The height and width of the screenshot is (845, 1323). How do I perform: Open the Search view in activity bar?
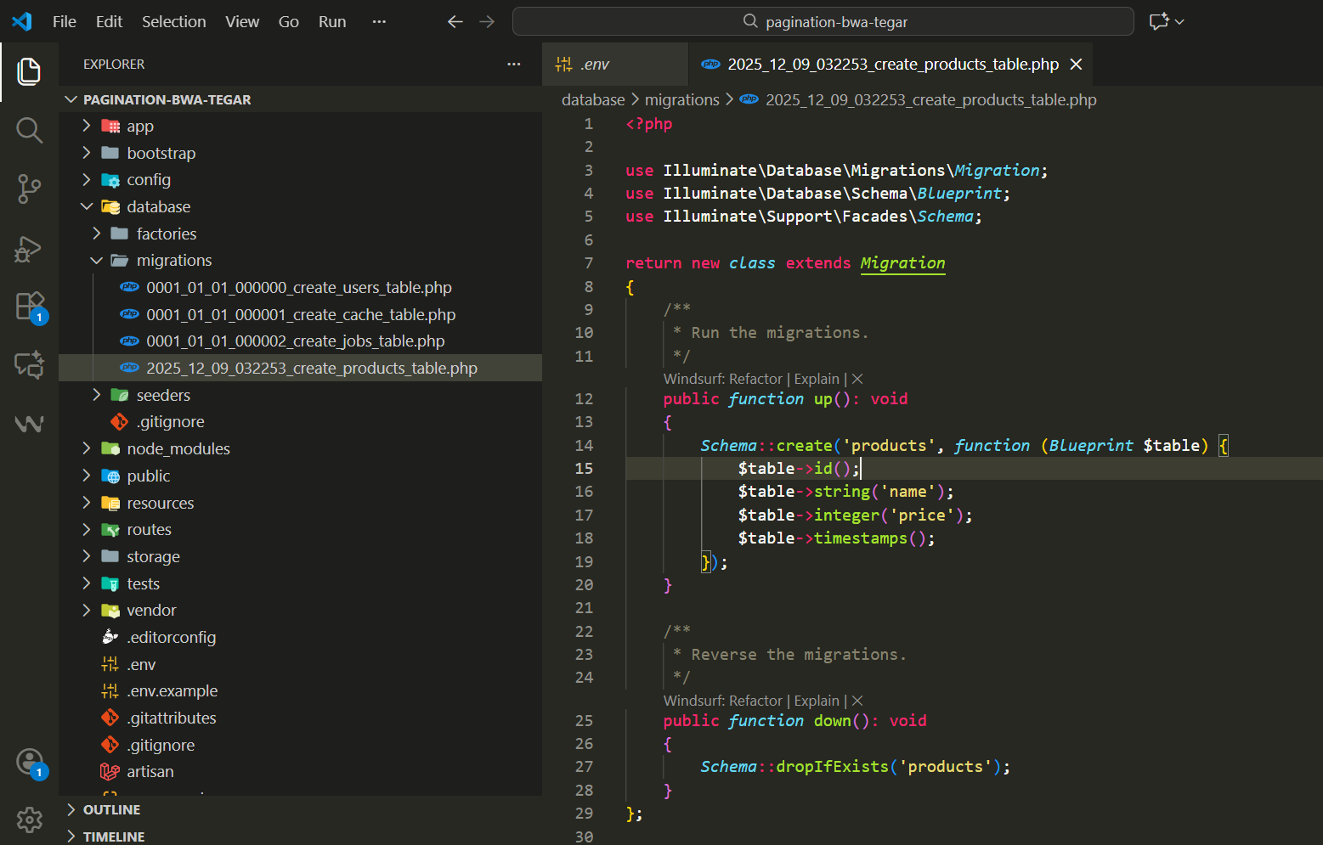29,131
